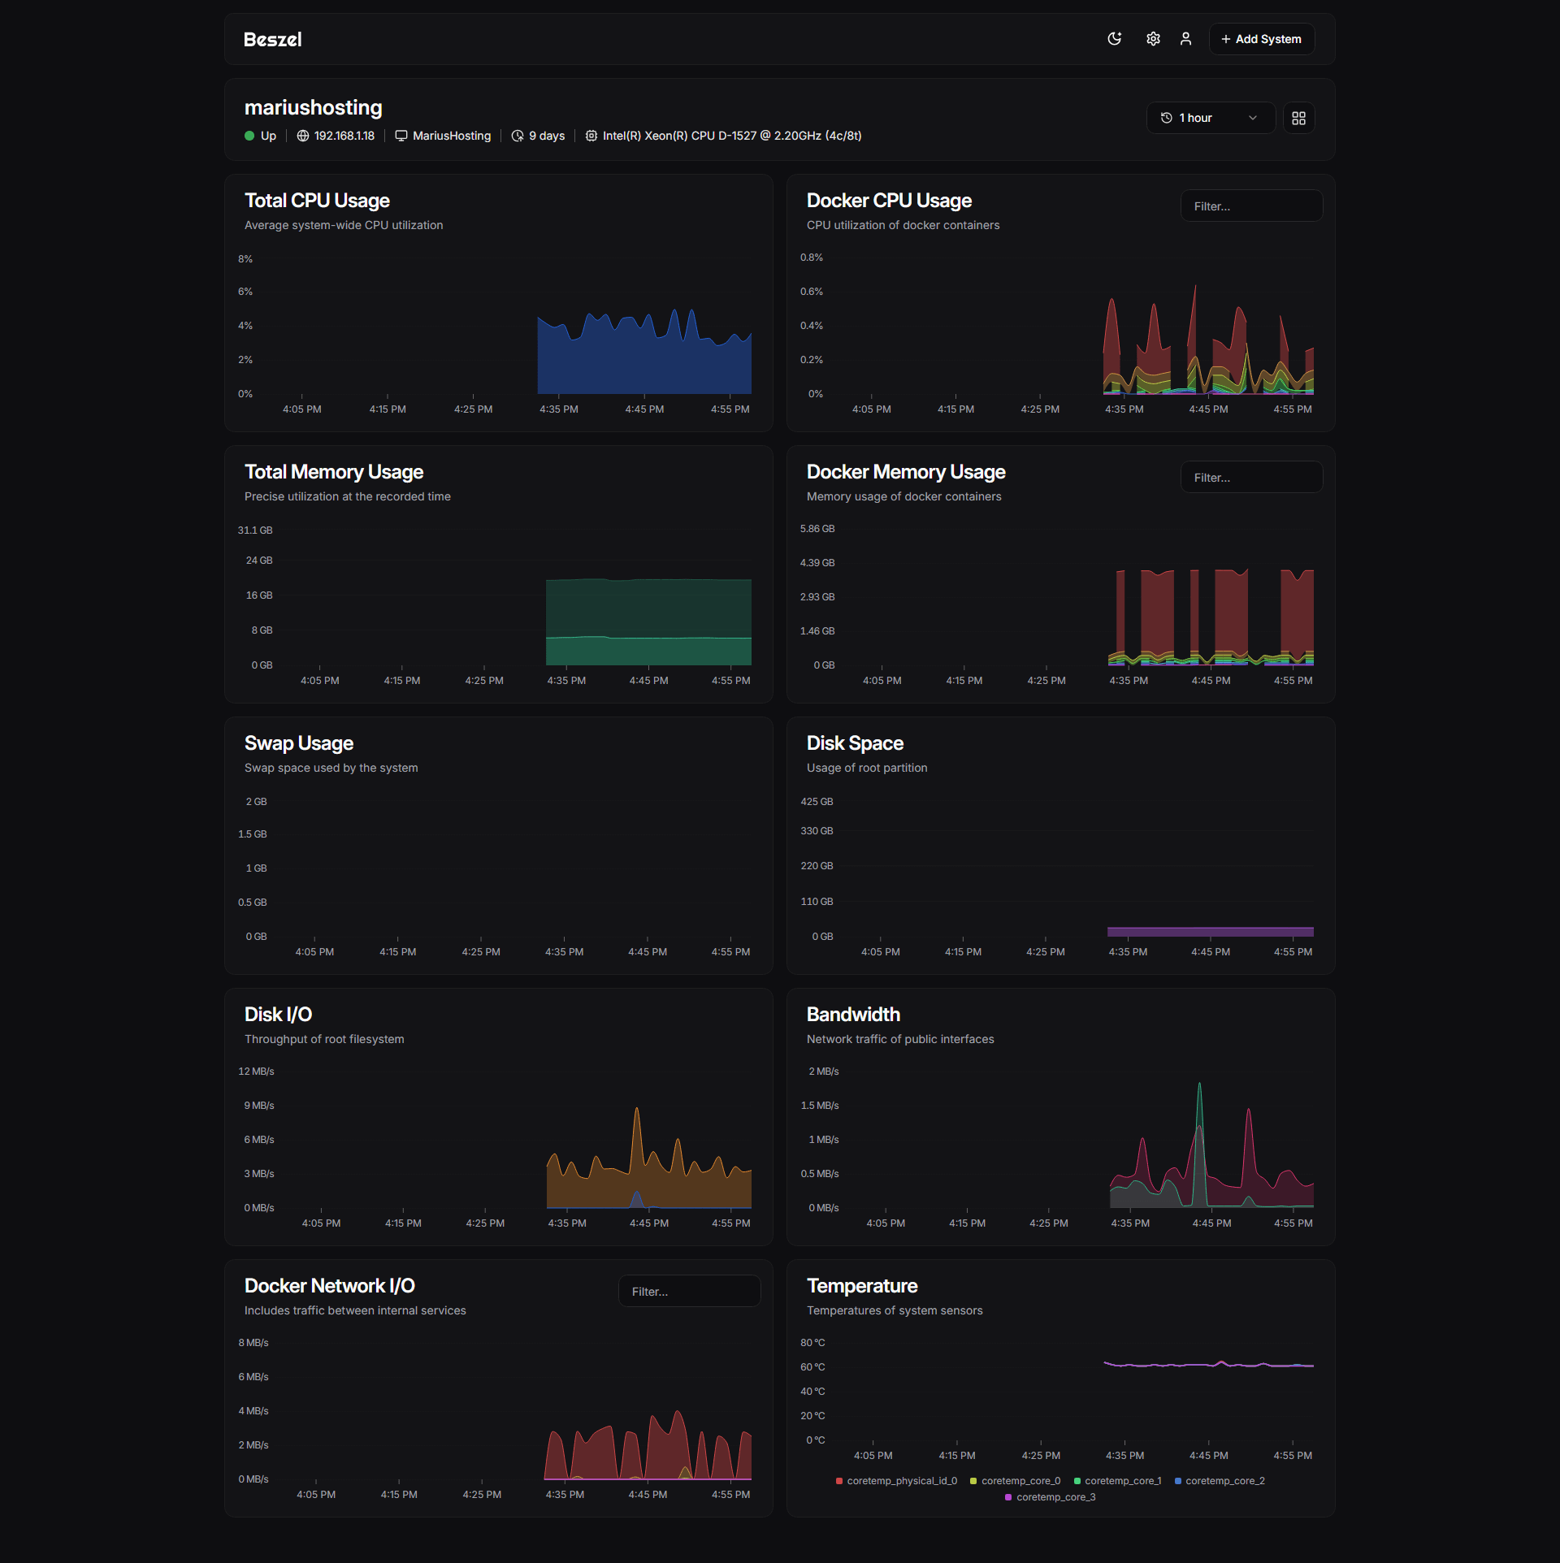Image resolution: width=1560 pixels, height=1563 pixels.
Task: Switch chart layout with grid icon
Action: (x=1298, y=118)
